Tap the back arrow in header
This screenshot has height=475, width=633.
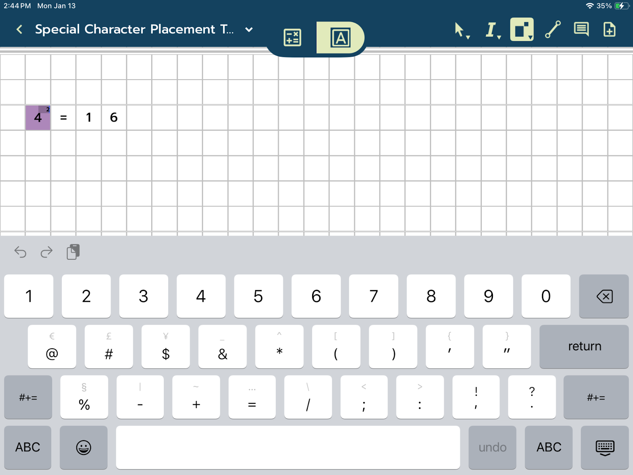pos(19,29)
